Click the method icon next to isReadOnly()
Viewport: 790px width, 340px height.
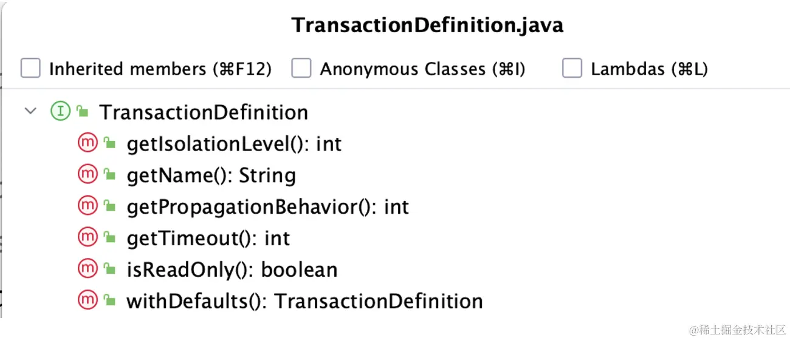tap(88, 269)
